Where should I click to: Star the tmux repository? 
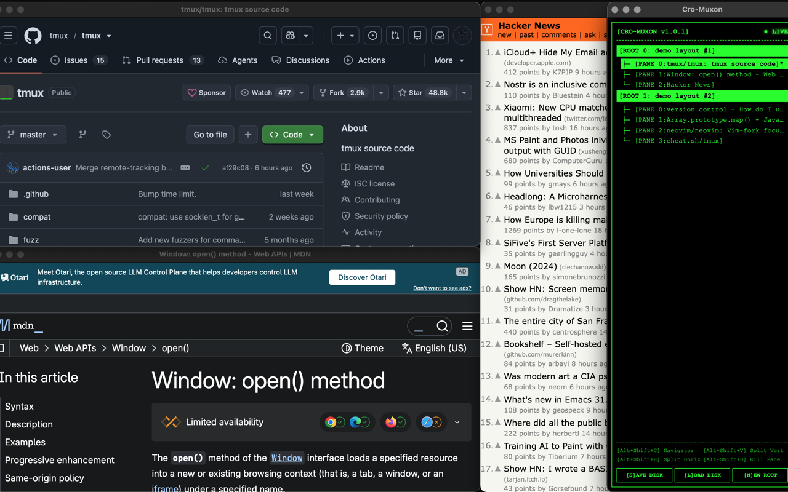pyautogui.click(x=424, y=93)
